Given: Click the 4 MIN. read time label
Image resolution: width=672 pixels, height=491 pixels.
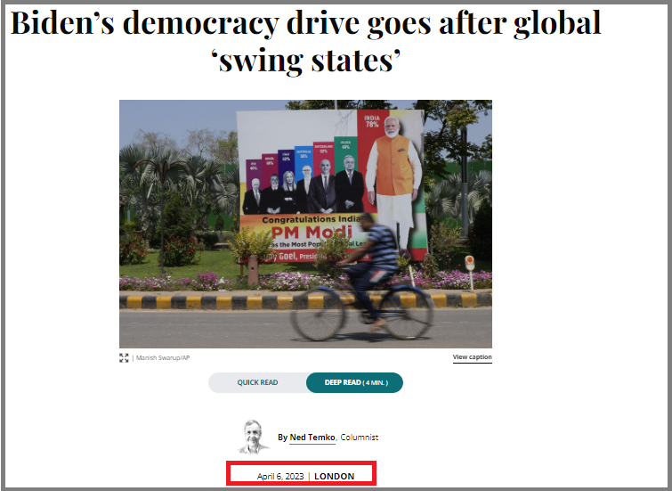Looking at the screenshot, I should click(x=376, y=383).
